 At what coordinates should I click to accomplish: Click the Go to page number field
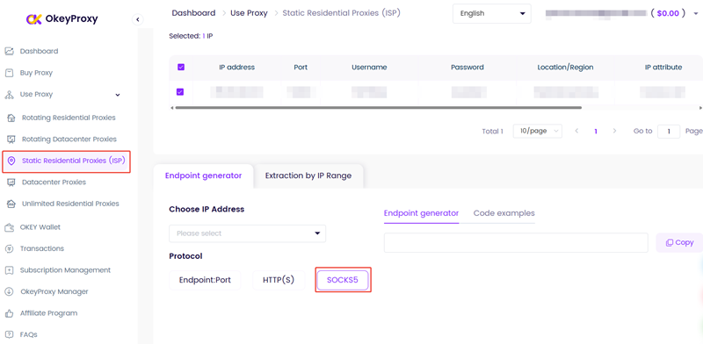[669, 132]
